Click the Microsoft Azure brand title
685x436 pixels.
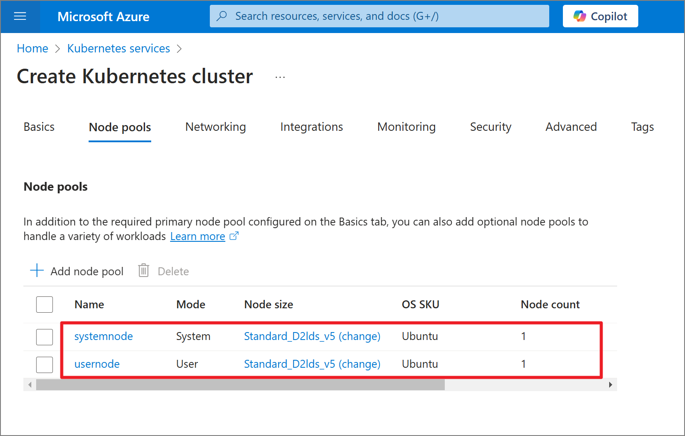pos(104,17)
